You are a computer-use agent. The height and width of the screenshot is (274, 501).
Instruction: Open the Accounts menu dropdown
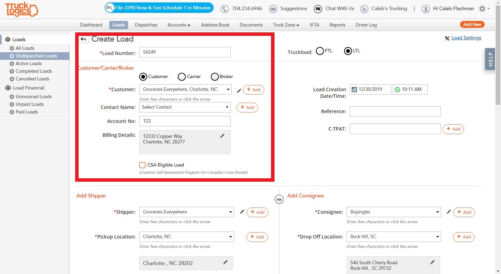click(179, 25)
